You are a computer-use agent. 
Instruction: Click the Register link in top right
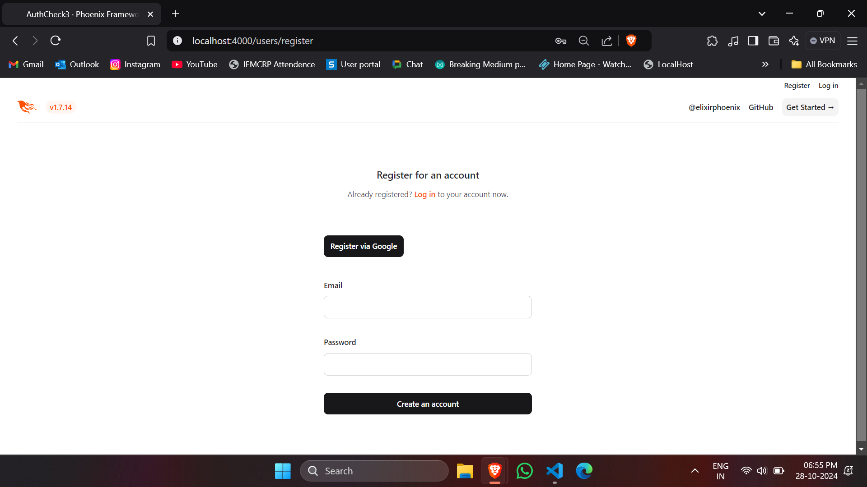[x=797, y=86]
